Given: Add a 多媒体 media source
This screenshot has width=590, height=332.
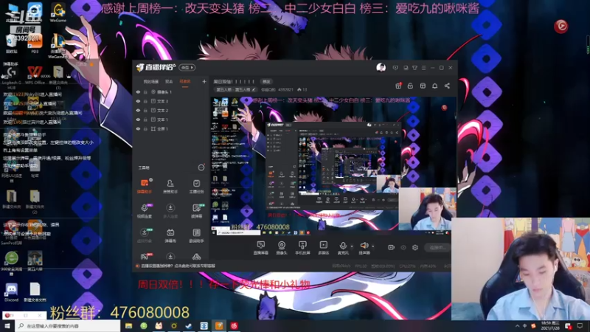Looking at the screenshot, I should click(323, 248).
